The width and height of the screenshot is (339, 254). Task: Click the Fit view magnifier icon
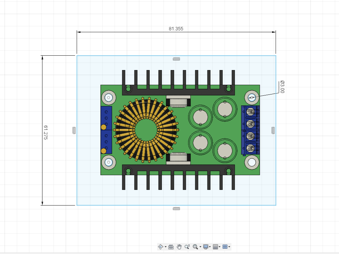[195, 247]
